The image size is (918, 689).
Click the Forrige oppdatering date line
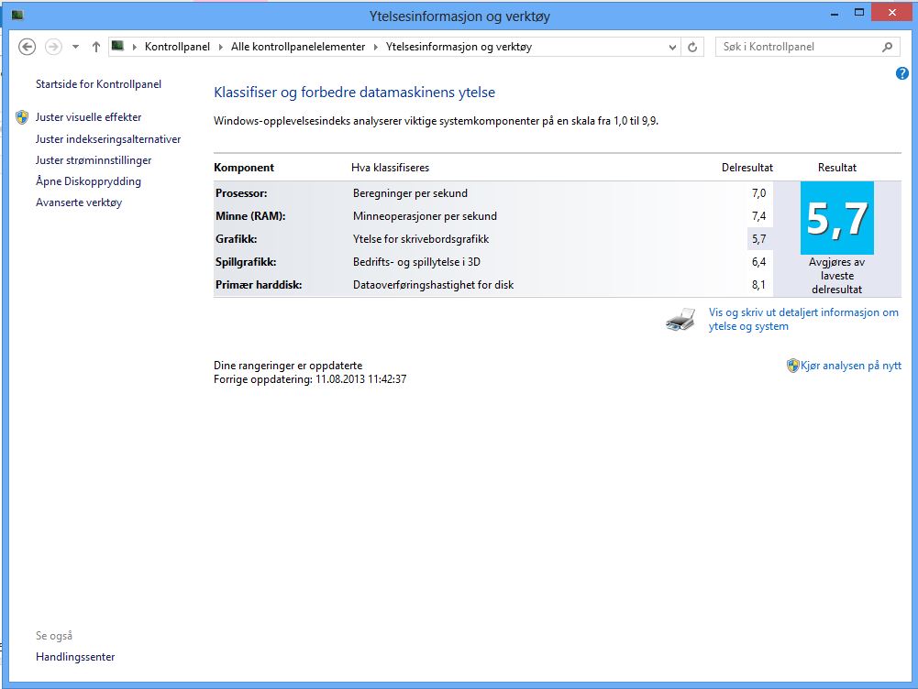coord(310,379)
